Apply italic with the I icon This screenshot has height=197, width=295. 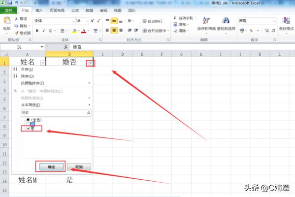click(x=44, y=31)
